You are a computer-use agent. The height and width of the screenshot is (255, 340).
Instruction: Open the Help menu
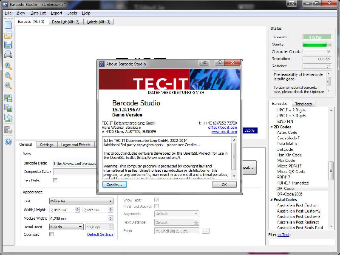tap(86, 13)
